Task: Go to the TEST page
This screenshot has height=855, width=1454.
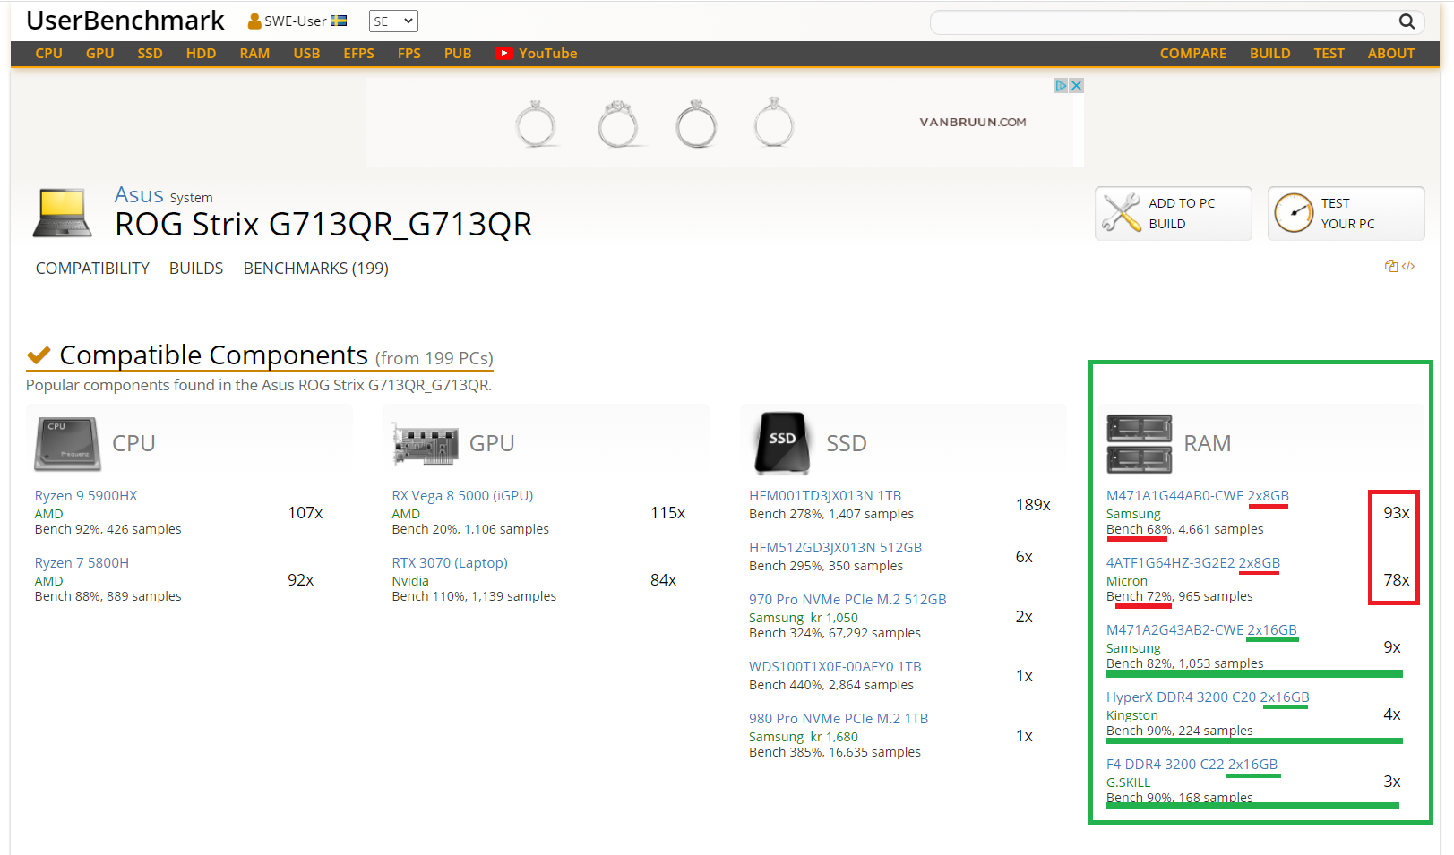Action: (1329, 54)
